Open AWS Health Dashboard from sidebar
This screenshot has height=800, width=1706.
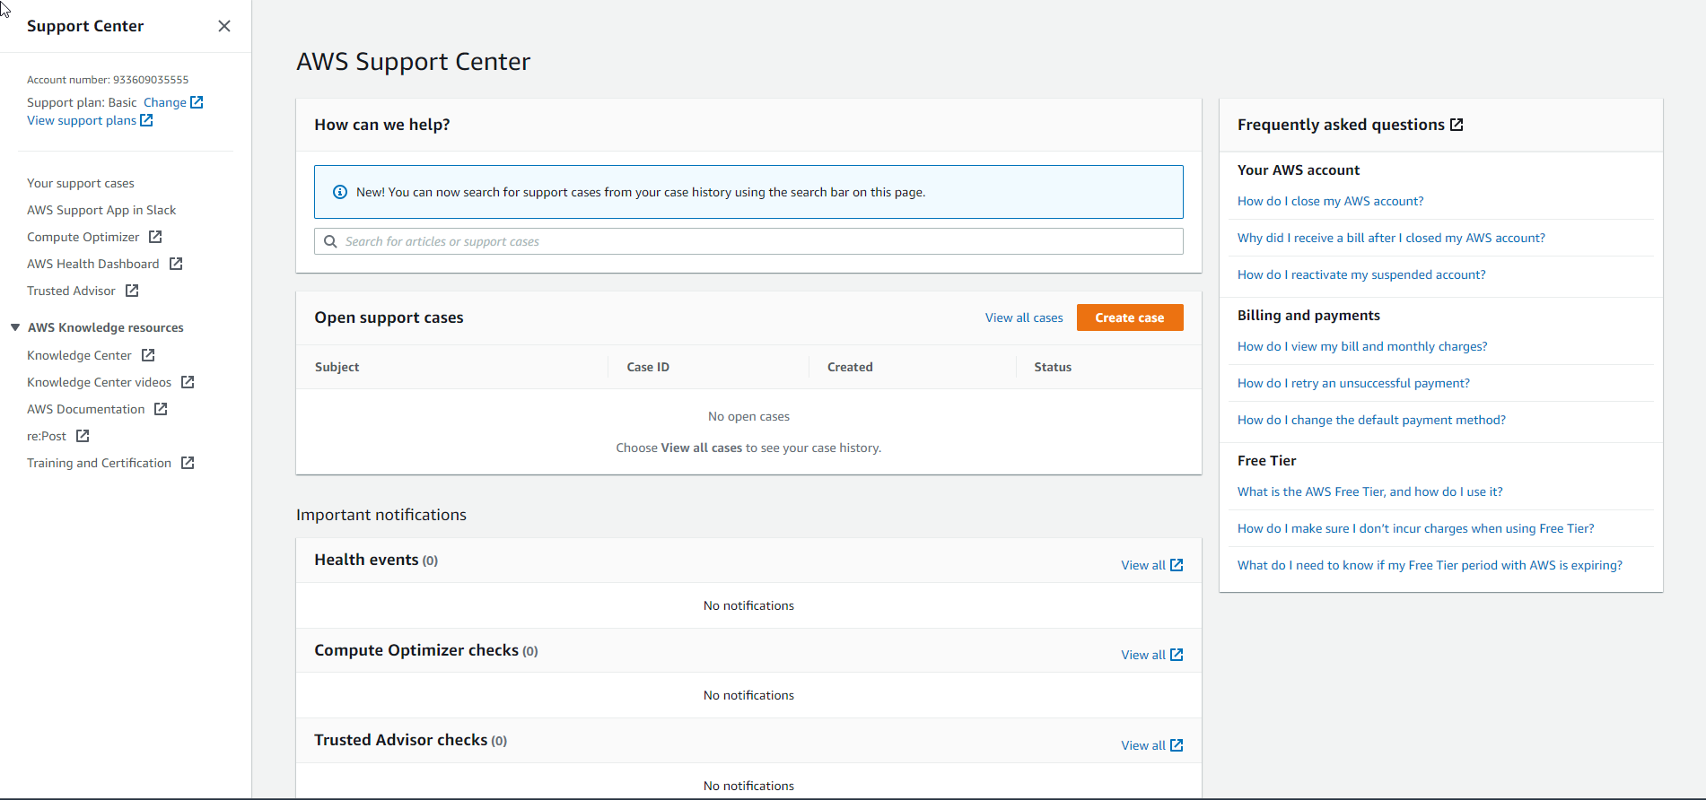pyautogui.click(x=93, y=264)
